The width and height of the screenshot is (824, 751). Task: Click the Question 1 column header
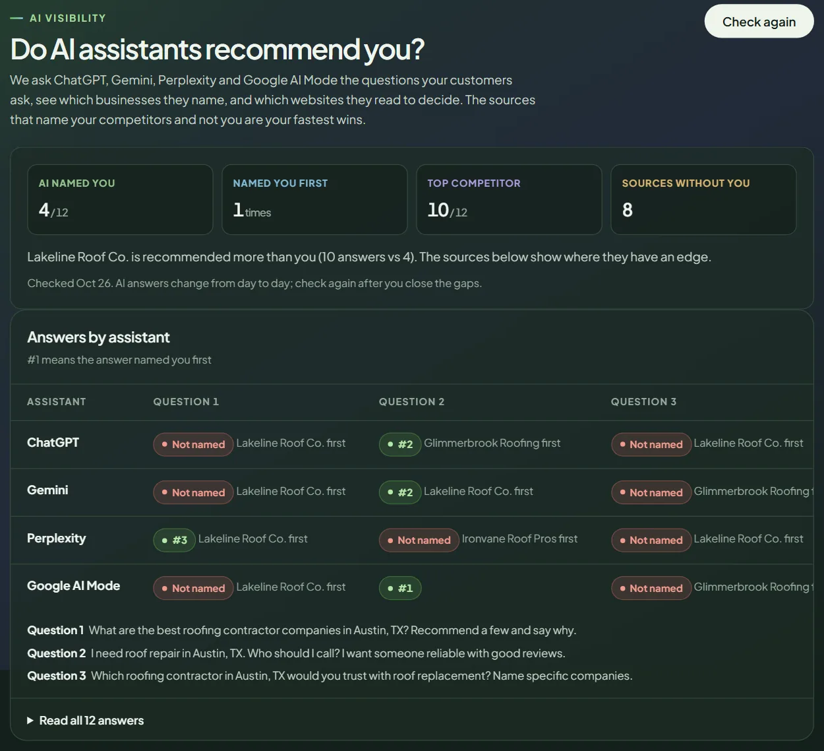[186, 402]
